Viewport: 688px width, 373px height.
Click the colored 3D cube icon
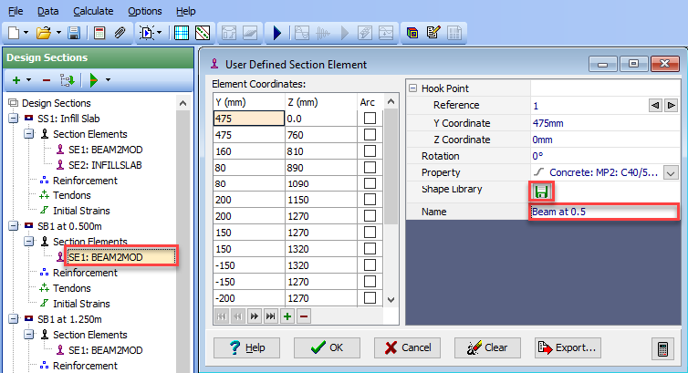coord(412,33)
